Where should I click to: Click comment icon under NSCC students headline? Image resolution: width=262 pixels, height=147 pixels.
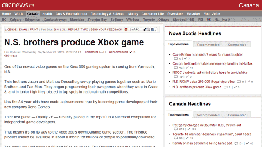click(x=176, y=76)
